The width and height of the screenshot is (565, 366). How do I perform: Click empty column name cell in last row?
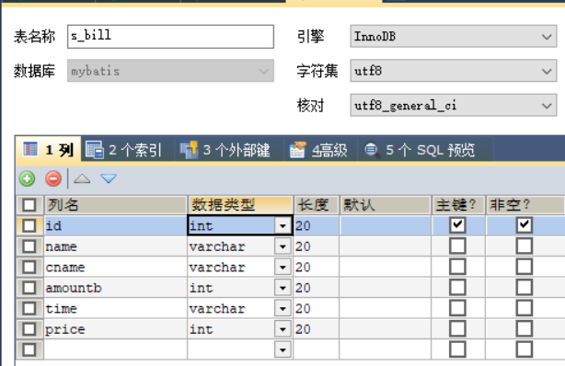coord(115,349)
